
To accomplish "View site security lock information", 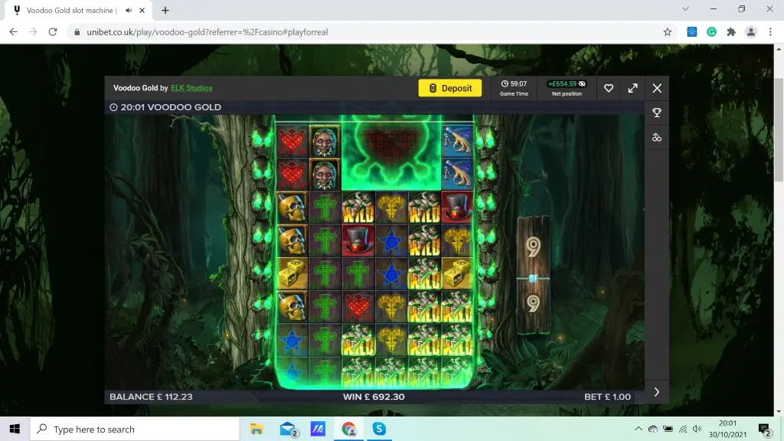I will pyautogui.click(x=77, y=32).
